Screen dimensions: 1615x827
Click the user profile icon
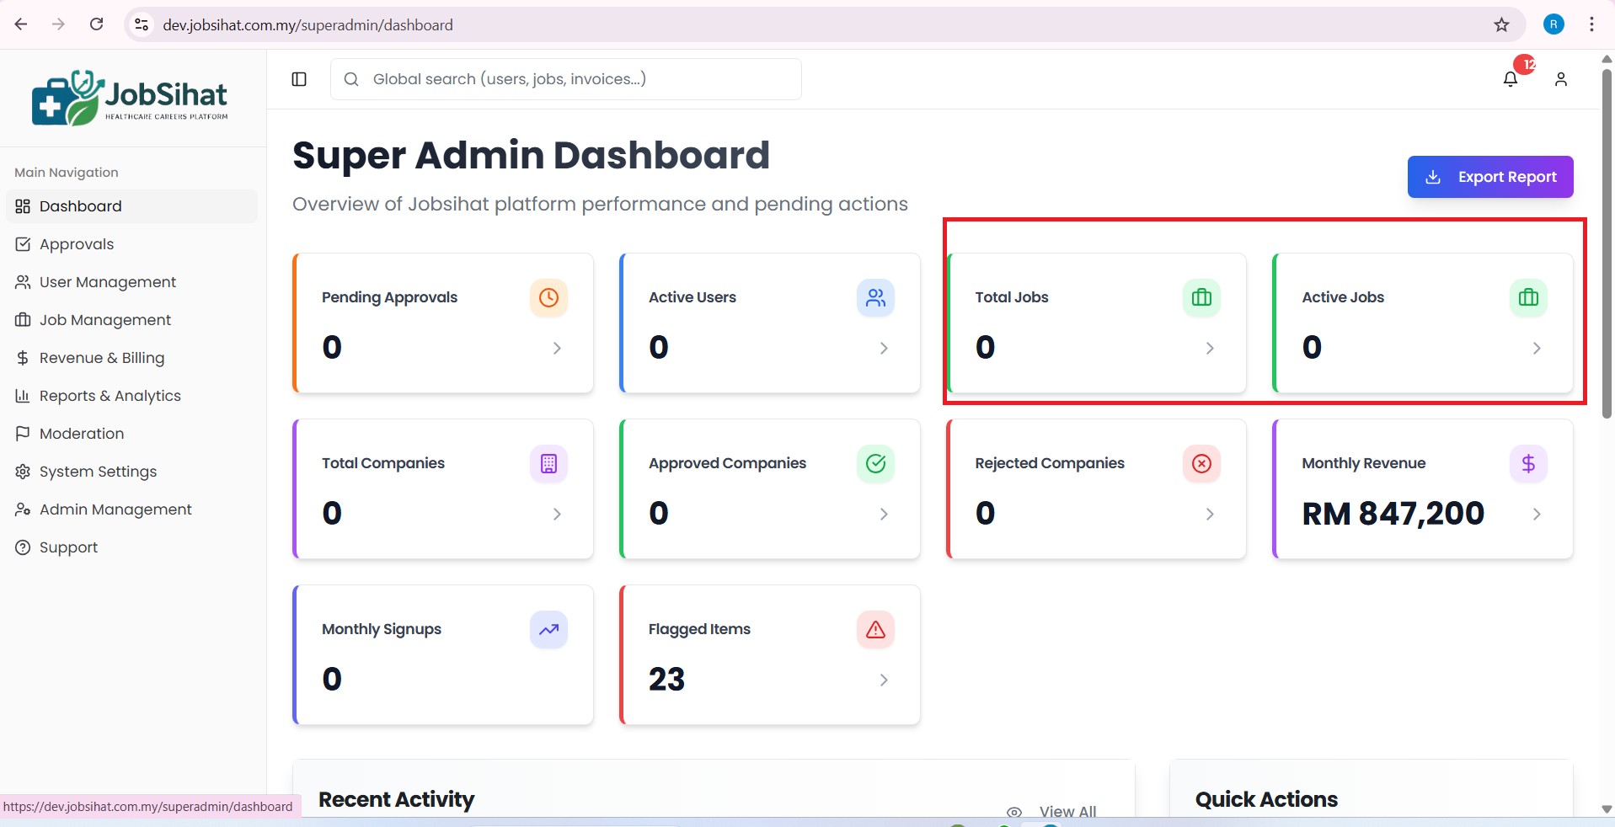pos(1560,79)
